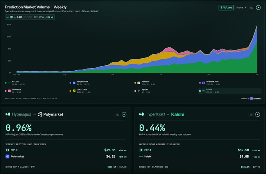Click SINCE HIP-4 LAUNCH · 8W in Kalshi card
Screen dimensions: 266x174
pyautogui.click(x=153, y=167)
